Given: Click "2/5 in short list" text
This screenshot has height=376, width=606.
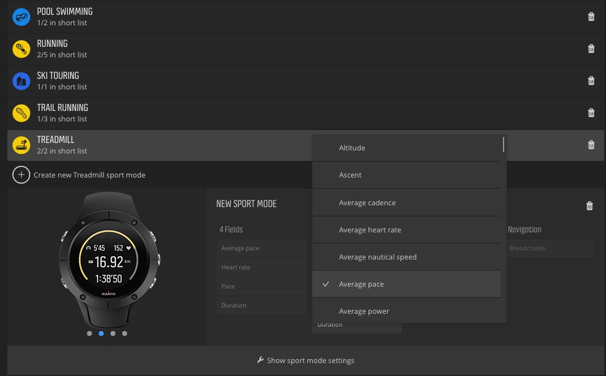Looking at the screenshot, I should (62, 55).
